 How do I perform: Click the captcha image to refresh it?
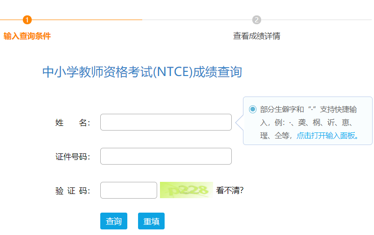coord(186,190)
